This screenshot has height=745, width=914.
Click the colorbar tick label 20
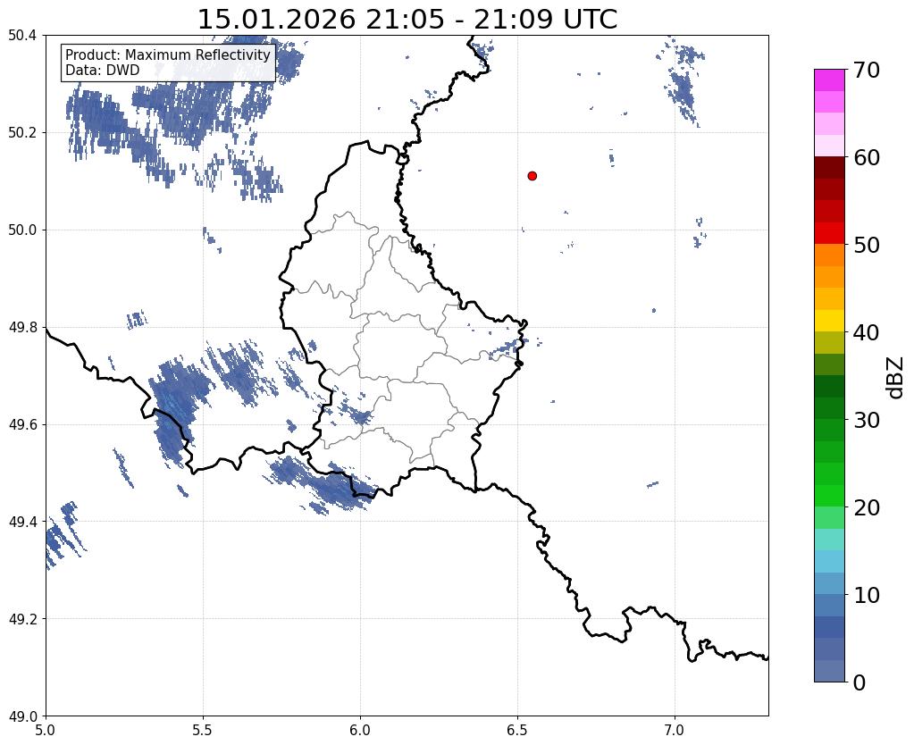pos(866,507)
